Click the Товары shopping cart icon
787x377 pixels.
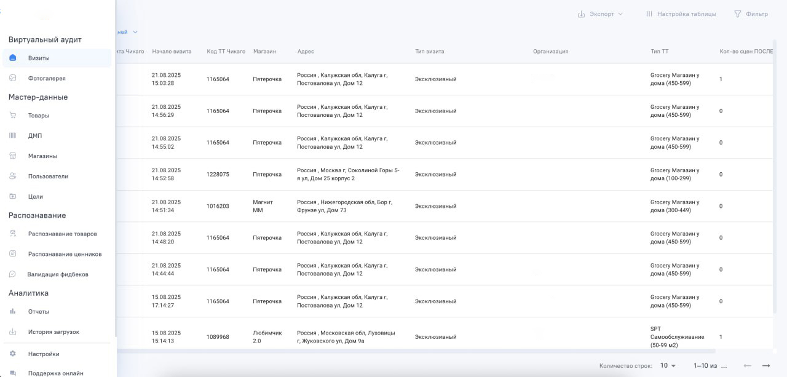pos(13,115)
